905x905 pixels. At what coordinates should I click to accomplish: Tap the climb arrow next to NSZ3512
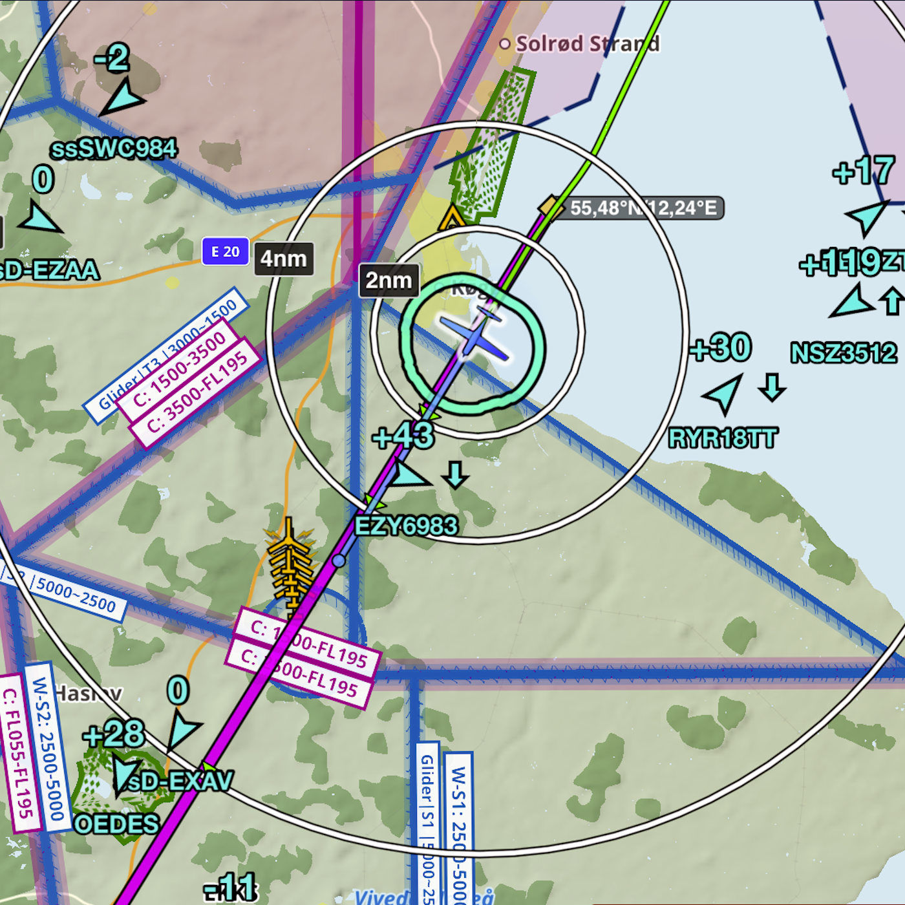[892, 301]
